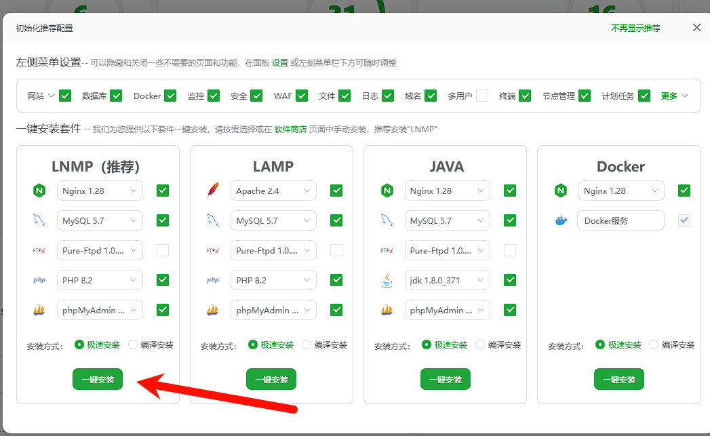Click the Java jdk icon
This screenshot has width=710, height=436.
387,280
